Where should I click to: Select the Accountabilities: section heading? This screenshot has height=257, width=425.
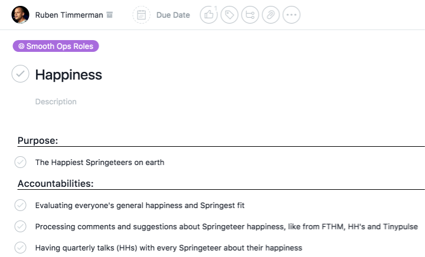click(55, 184)
